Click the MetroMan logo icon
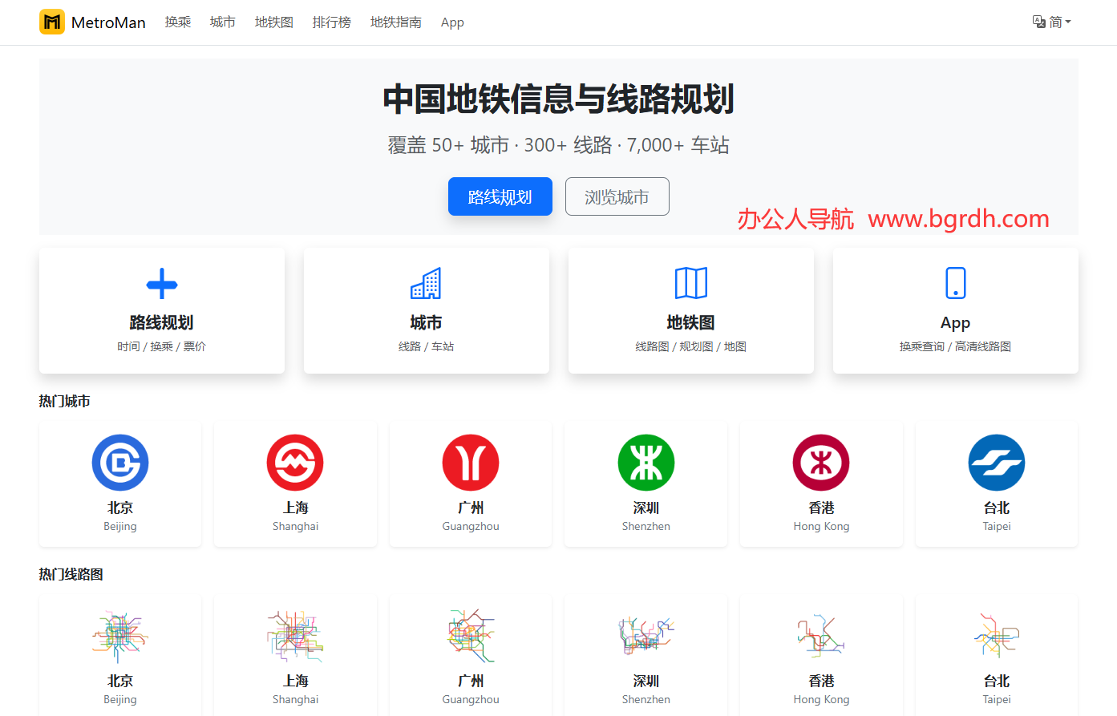This screenshot has width=1117, height=716. 52,22
